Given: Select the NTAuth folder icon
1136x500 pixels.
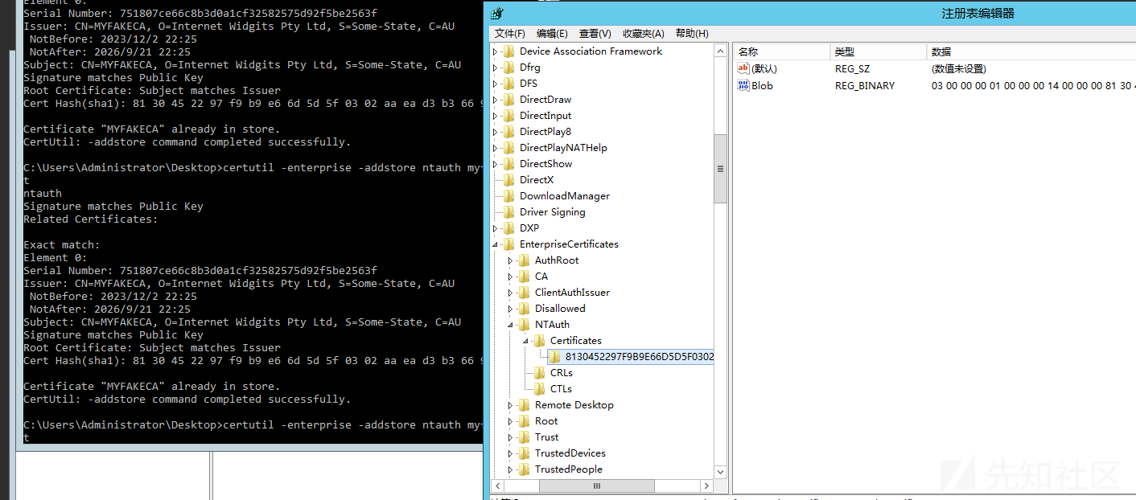Looking at the screenshot, I should (x=524, y=325).
